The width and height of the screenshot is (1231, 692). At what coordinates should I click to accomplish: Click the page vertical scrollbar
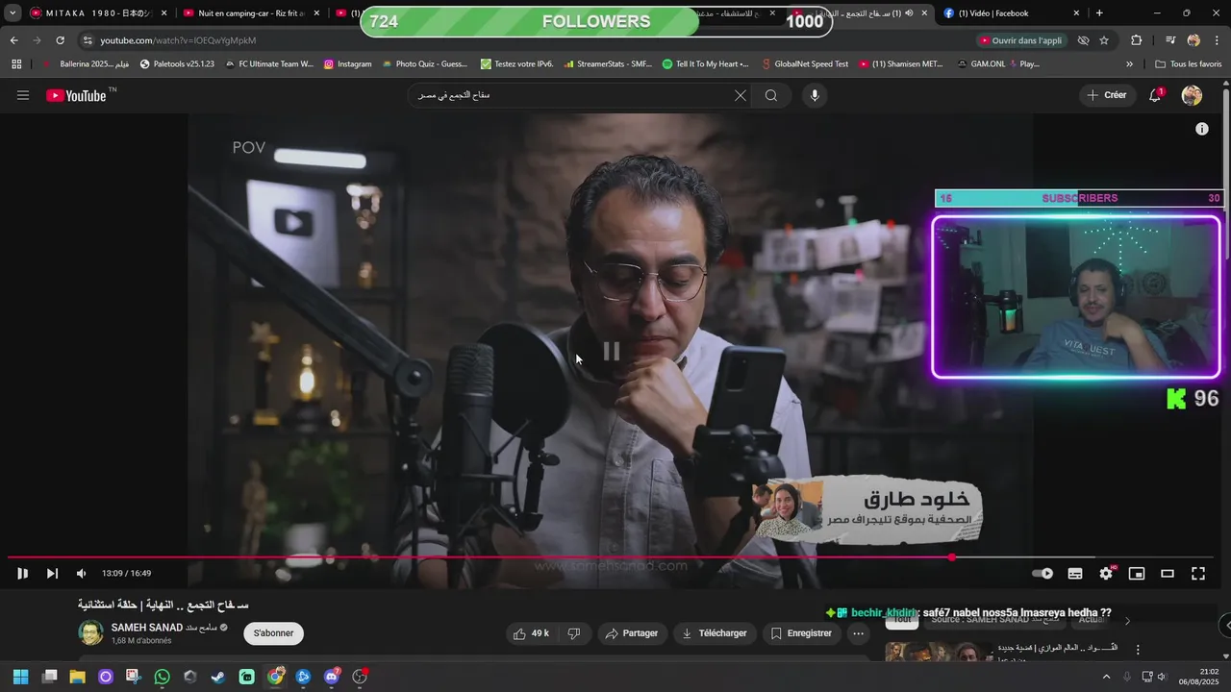[1225, 173]
